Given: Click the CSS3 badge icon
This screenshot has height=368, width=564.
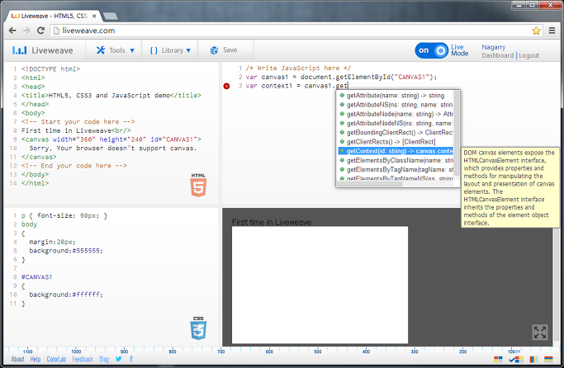Looking at the screenshot, I should (198, 328).
